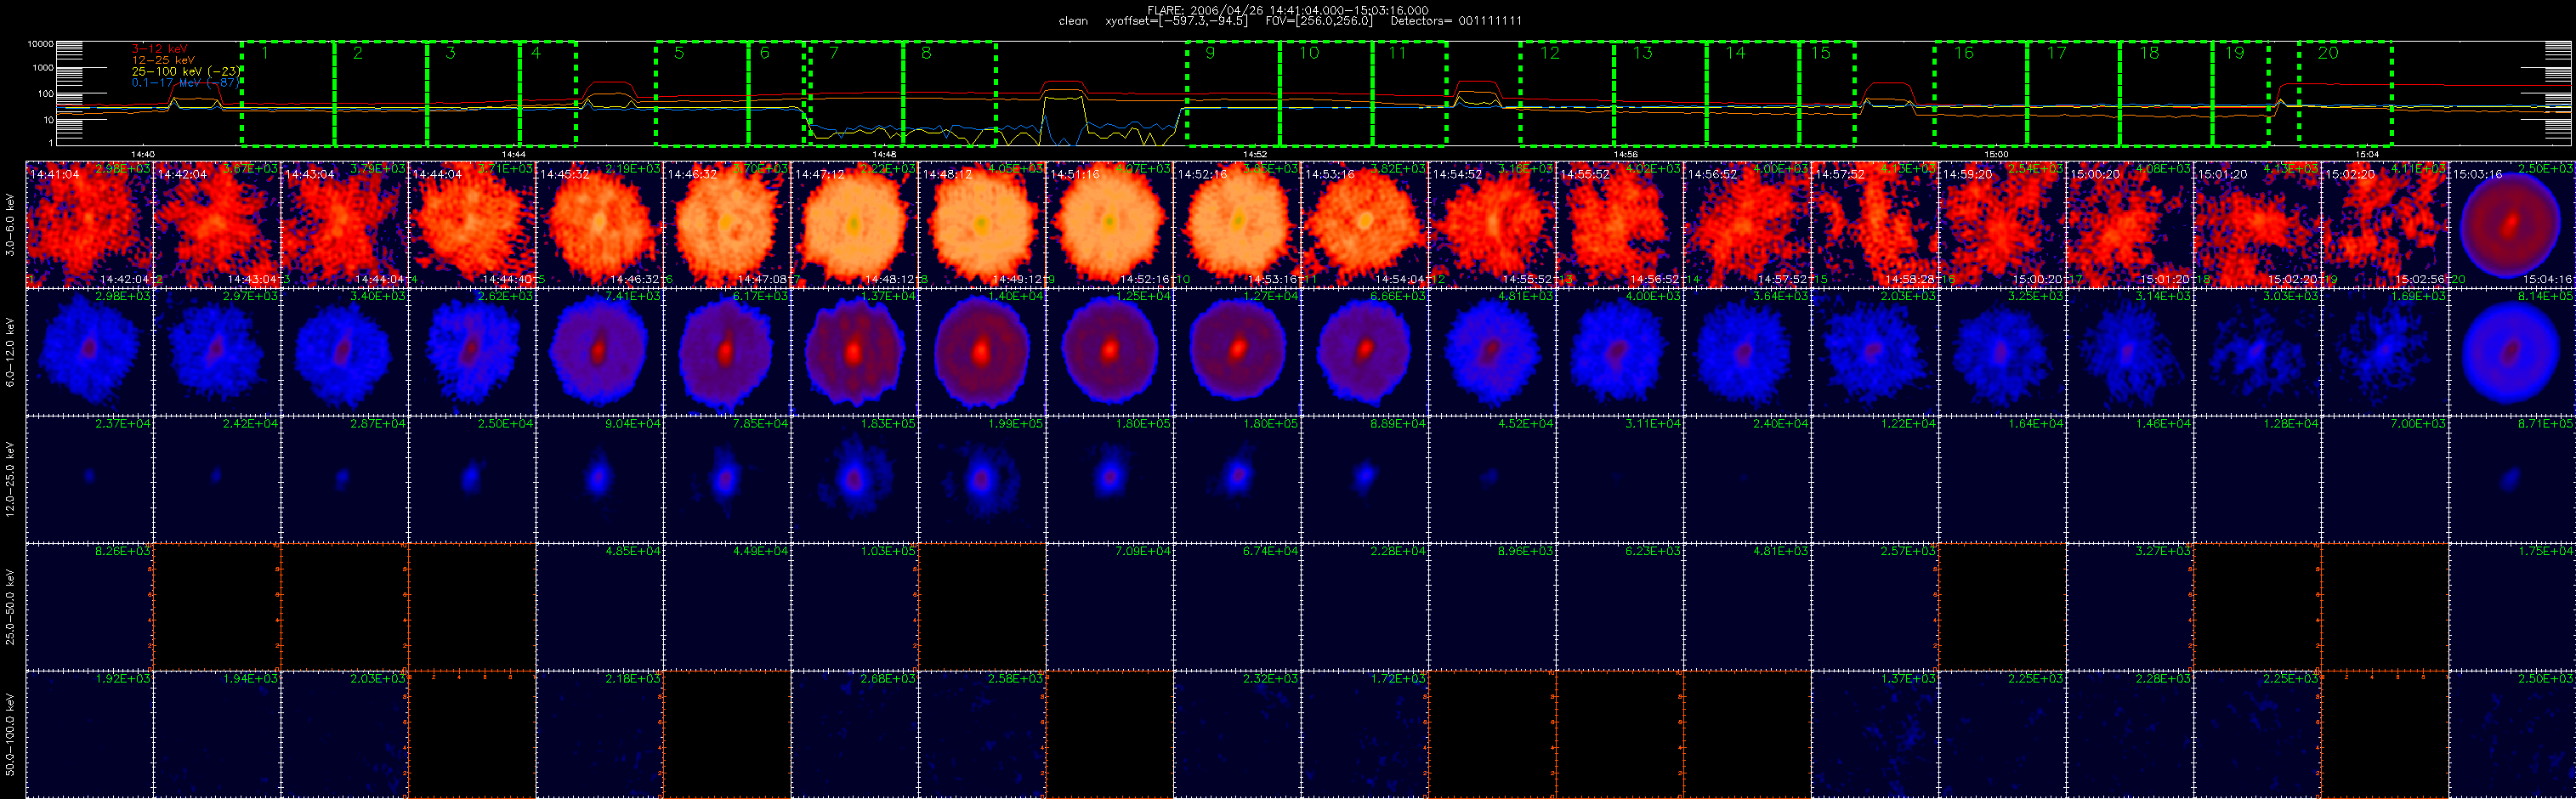
Task: Open the 6-12 keV image labeled 1.37E+04
Action: (x=855, y=352)
